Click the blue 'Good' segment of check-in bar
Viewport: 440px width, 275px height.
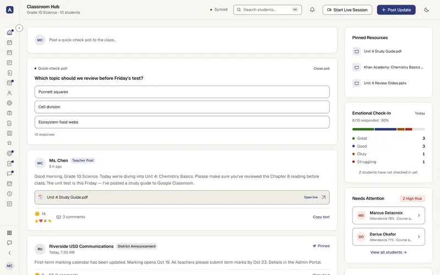pyautogui.click(x=386, y=129)
